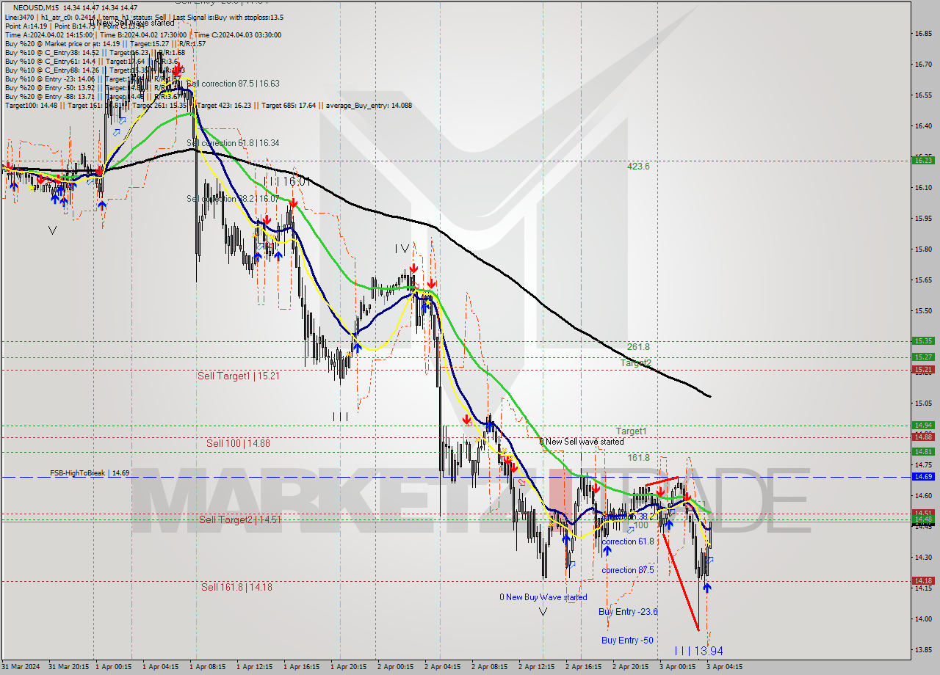Click the green 16.23 price tag on axis
The width and height of the screenshot is (940, 675).
(922, 161)
